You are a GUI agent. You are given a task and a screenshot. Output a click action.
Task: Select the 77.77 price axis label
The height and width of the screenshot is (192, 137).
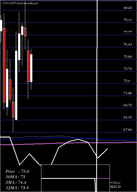[x=128, y=32]
